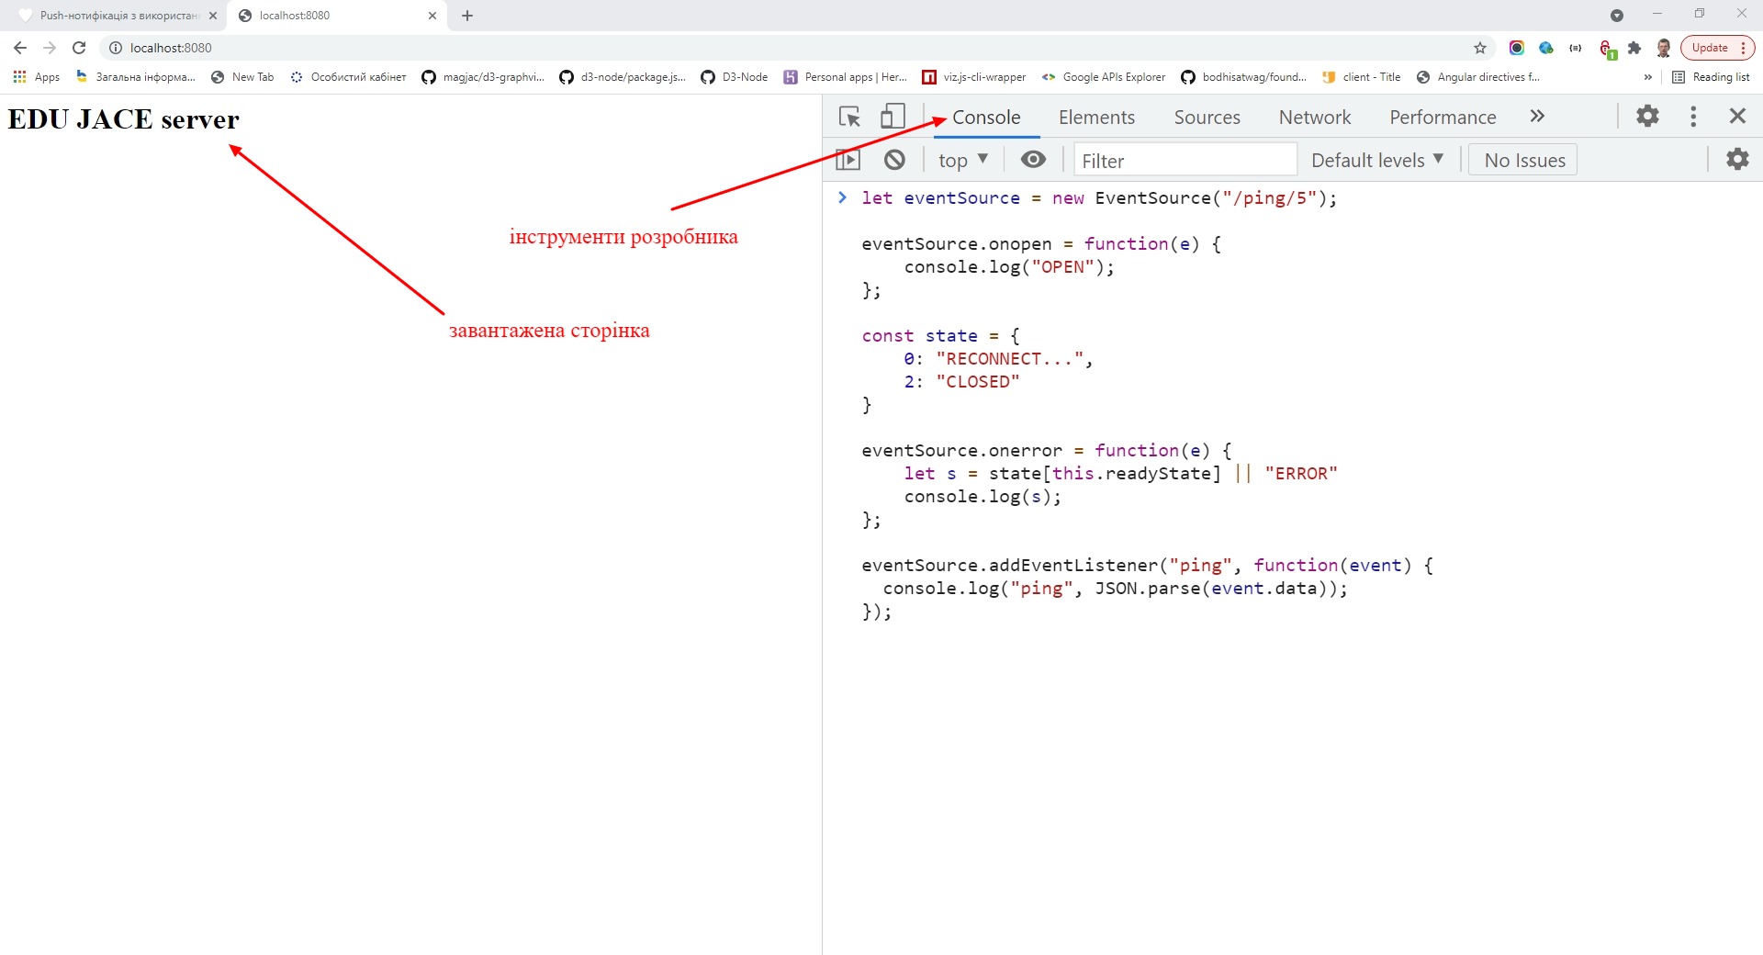The height and width of the screenshot is (955, 1763).
Task: Reload the localhost page
Action: coord(79,48)
